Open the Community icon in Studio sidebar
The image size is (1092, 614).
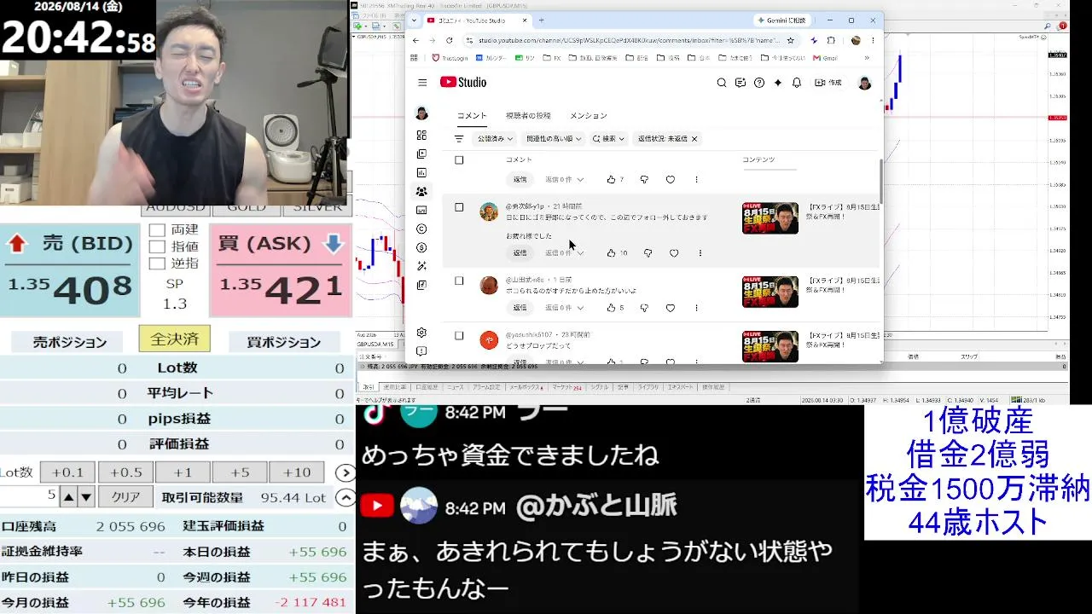click(421, 192)
